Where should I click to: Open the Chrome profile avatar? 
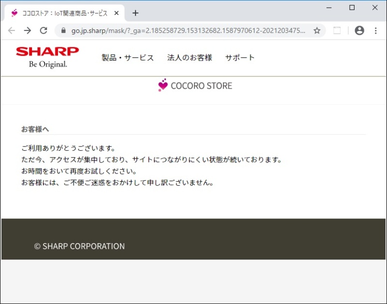[x=359, y=30]
